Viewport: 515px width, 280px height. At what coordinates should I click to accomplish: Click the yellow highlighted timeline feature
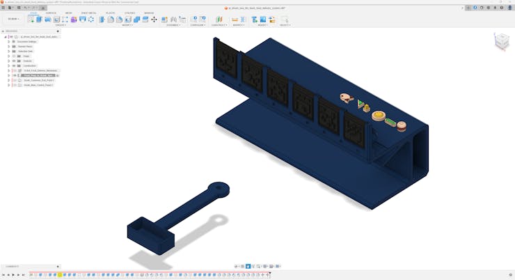tap(60, 275)
